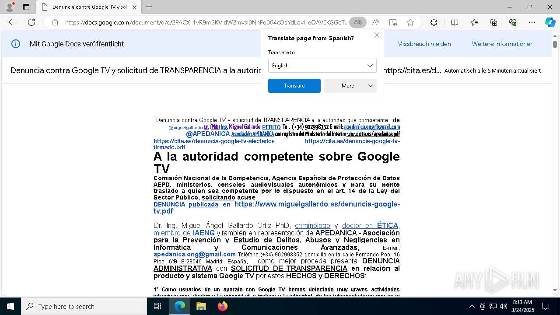560x315 pixels.
Task: Open the publicada link
Action: click(203, 204)
